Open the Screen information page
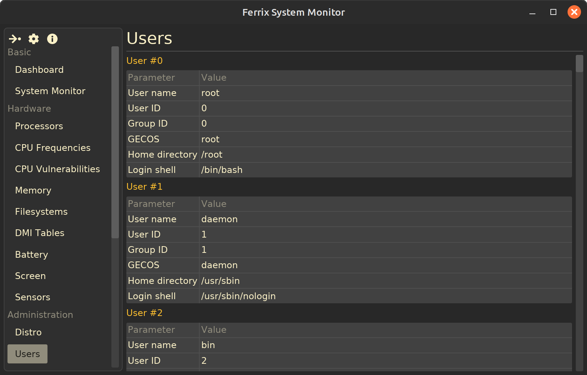The width and height of the screenshot is (587, 375). [30, 276]
